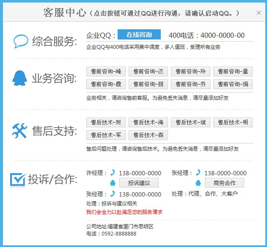The image size is (267, 247).
Task: Contact 售后技术-财 support
Action: [x=106, y=123]
